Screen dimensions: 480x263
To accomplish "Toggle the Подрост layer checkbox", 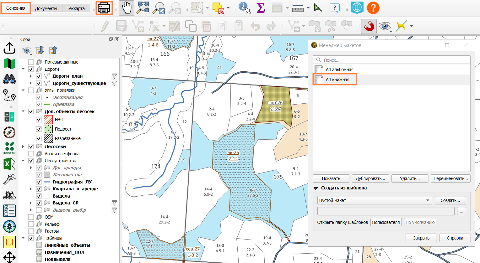I will click(x=39, y=129).
